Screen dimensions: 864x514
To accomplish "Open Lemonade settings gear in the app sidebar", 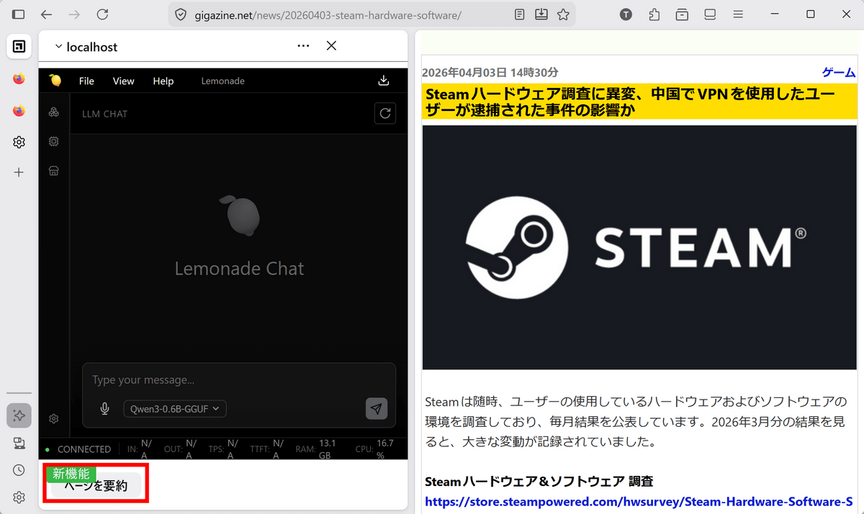I will click(53, 418).
